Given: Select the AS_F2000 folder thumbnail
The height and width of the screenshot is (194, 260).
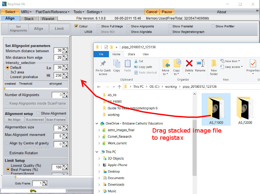Looking at the screenshot, I should (x=245, y=109).
